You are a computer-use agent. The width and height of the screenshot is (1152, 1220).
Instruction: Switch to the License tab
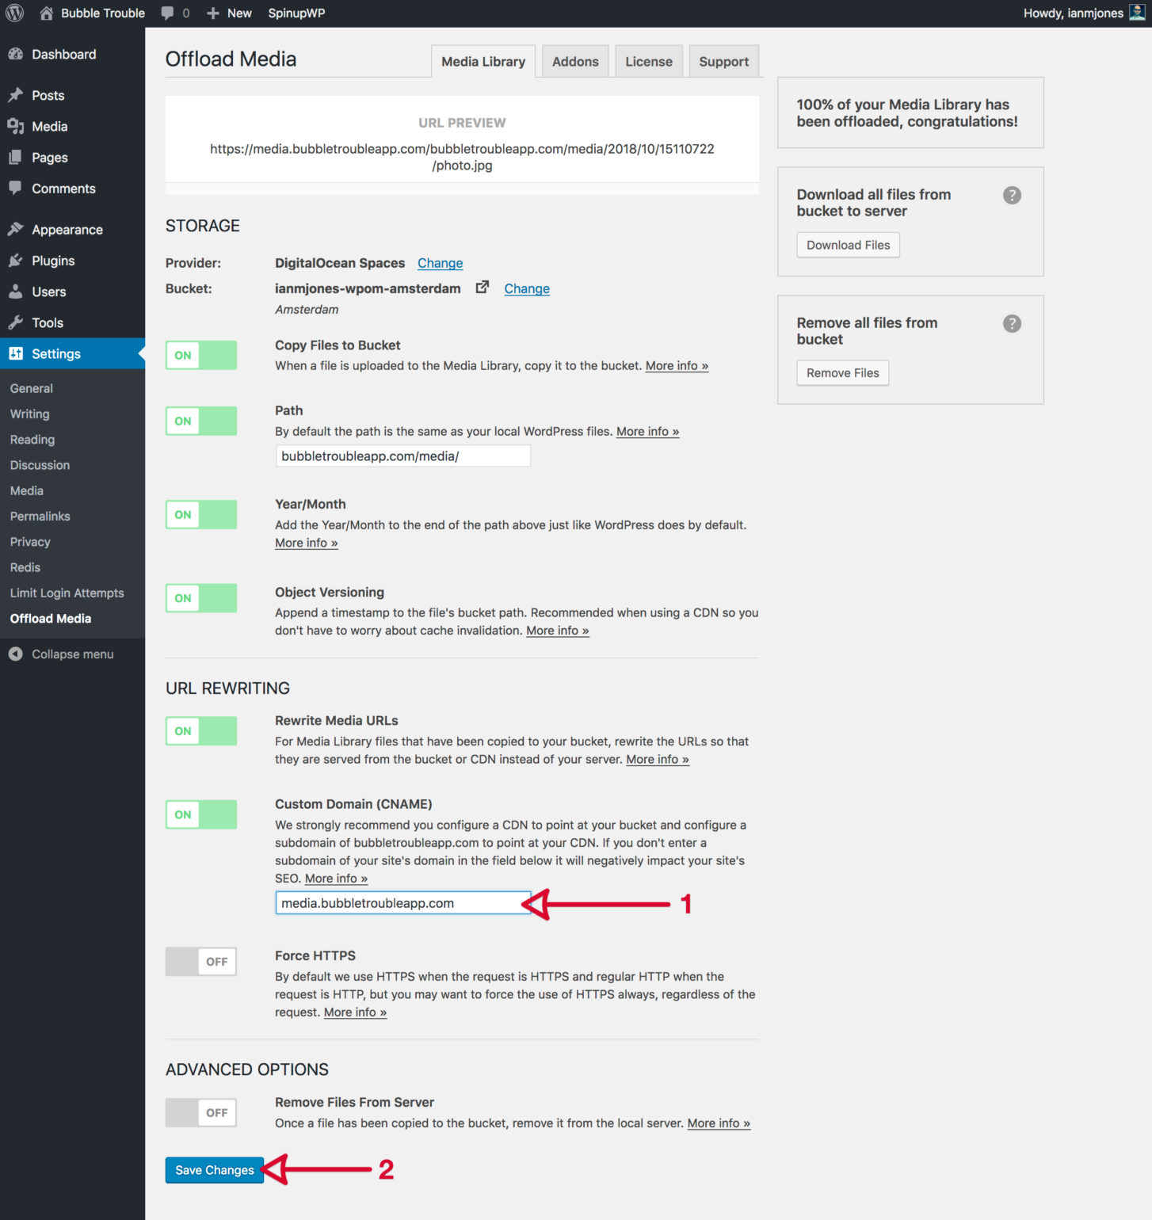point(649,62)
